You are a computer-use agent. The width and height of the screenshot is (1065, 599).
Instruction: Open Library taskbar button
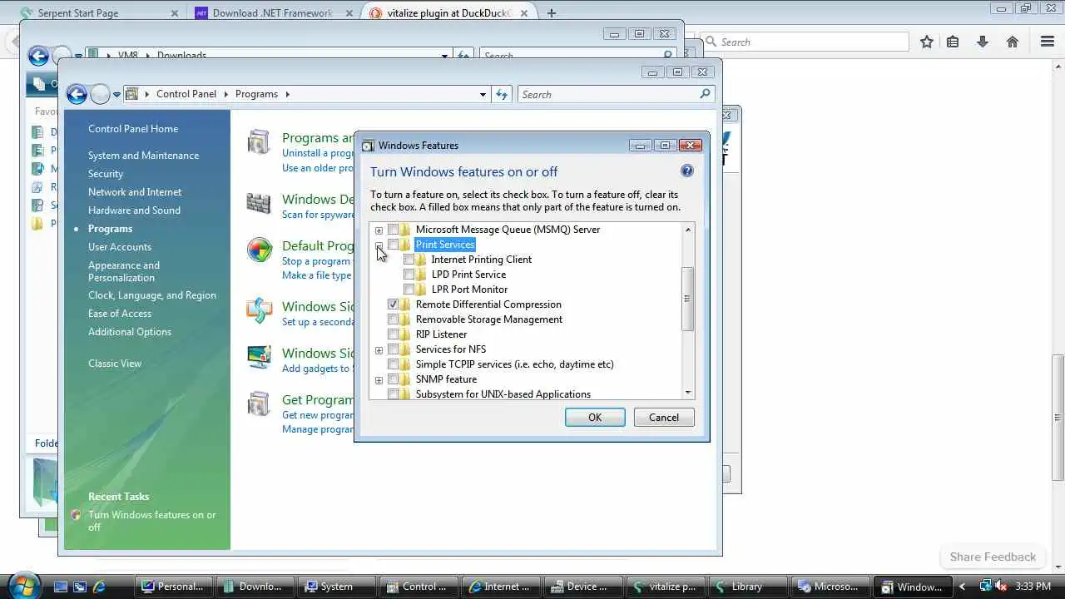tap(746, 587)
